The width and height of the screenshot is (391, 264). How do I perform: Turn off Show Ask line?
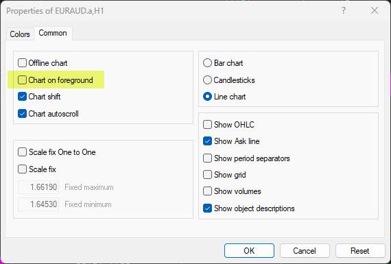pos(207,141)
